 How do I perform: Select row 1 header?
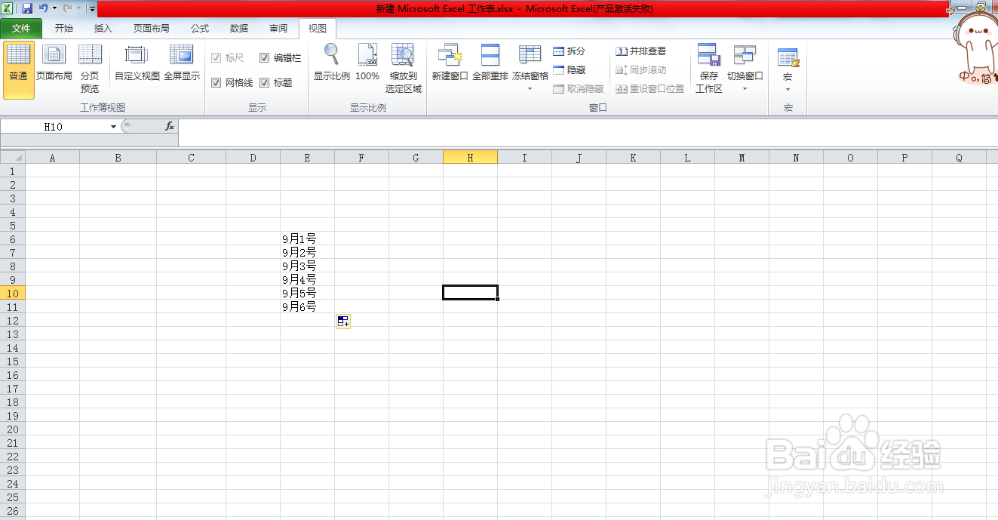[13, 171]
